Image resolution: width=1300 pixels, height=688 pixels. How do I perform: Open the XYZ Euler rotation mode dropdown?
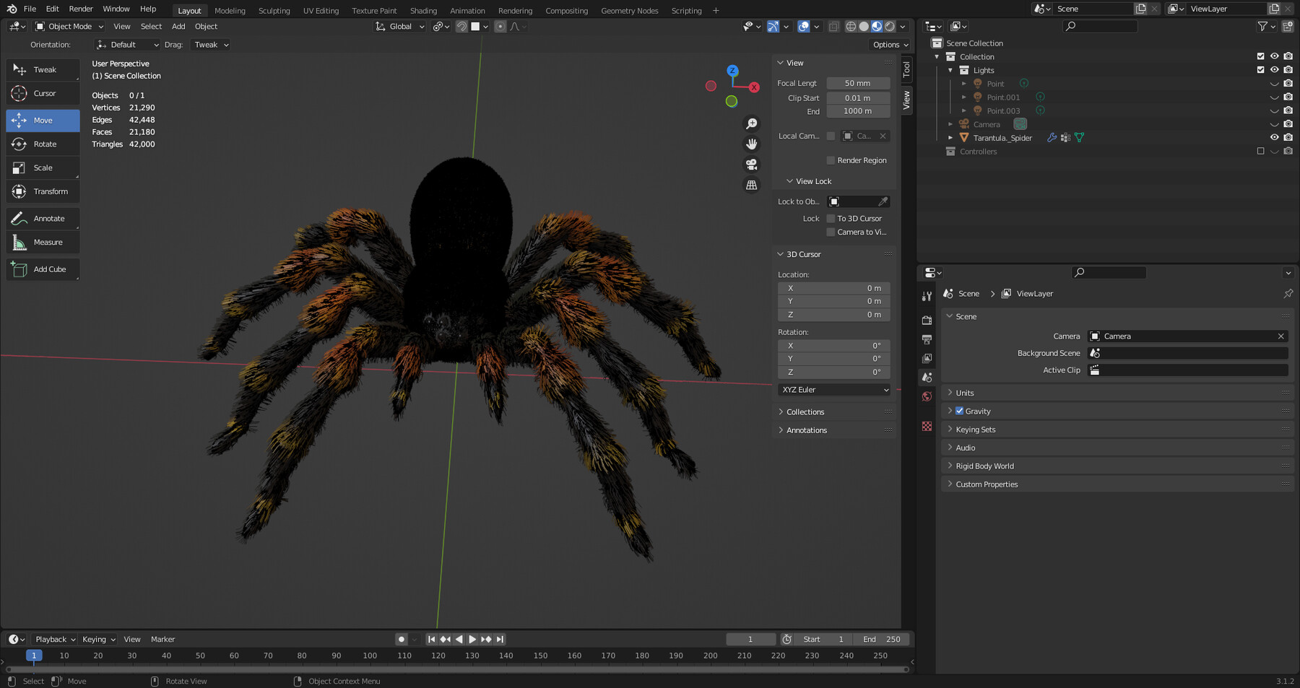833,389
